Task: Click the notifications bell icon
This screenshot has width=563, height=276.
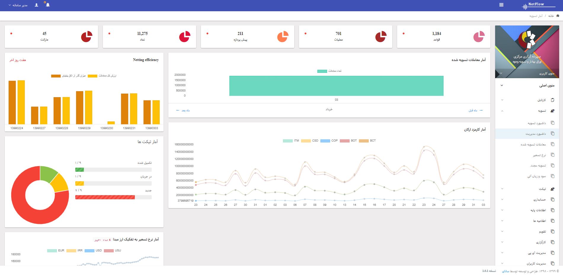Action: tap(48, 5)
